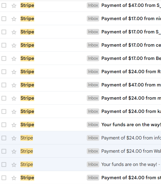Star the $24.00 payment email from ka

14,112
